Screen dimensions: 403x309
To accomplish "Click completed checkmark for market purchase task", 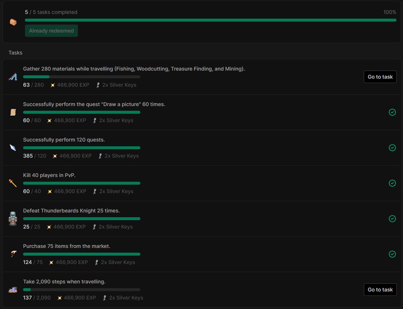I will point(392,254).
